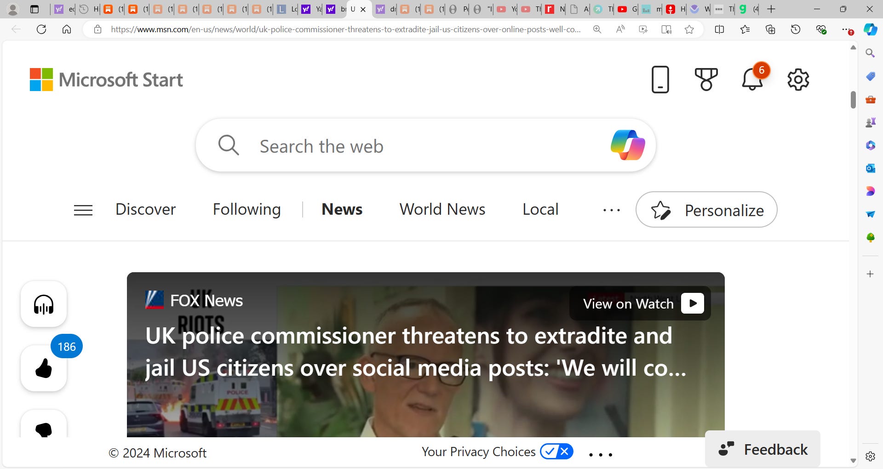Open FOX News publisher link

click(x=194, y=300)
